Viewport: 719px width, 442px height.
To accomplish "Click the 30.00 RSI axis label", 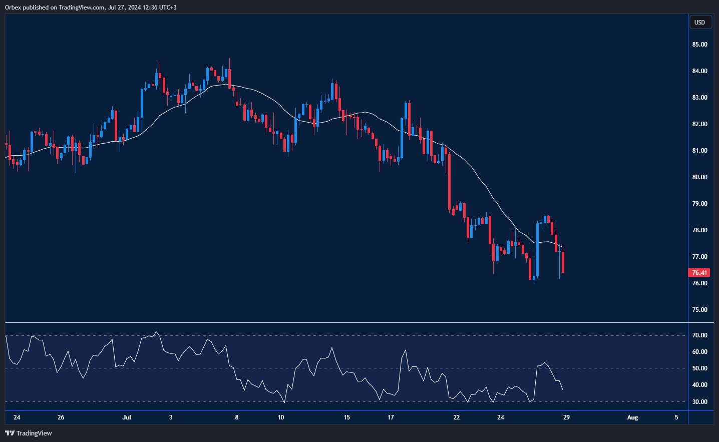I will pyautogui.click(x=699, y=402).
